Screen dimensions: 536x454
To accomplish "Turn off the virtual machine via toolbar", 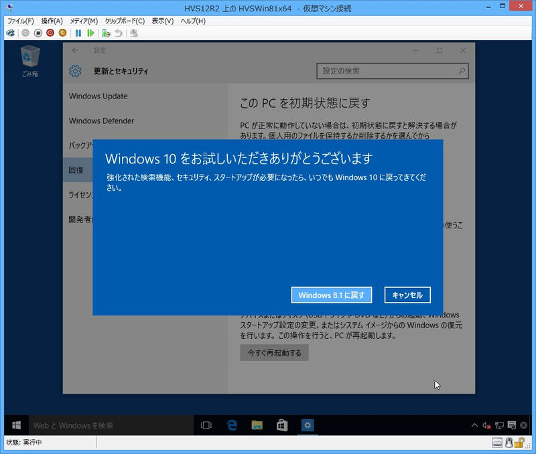I will (x=38, y=33).
